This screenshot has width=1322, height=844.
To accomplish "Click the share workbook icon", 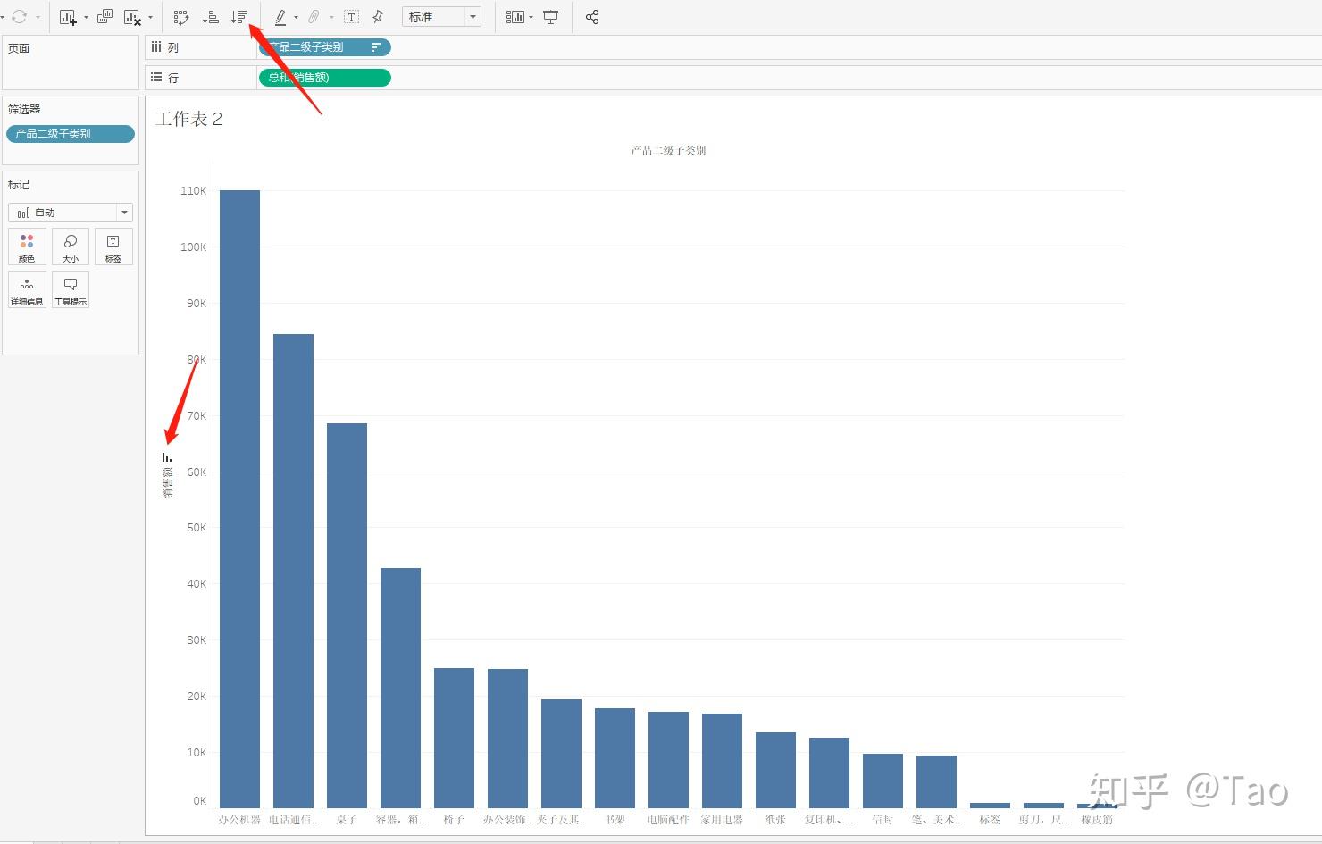I will click(592, 17).
